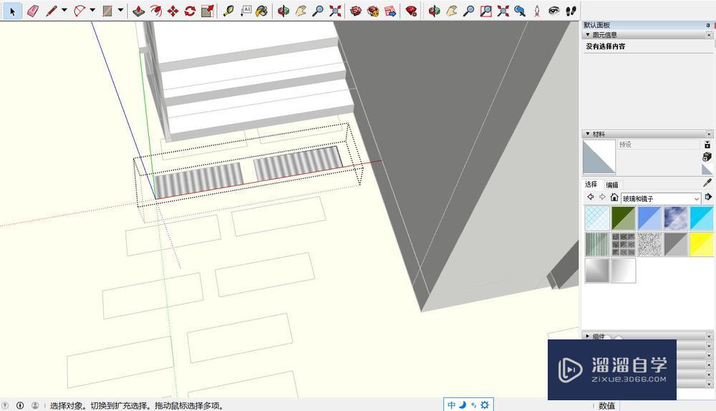Select the Scale tool
716x411 pixels.
[x=208, y=11]
